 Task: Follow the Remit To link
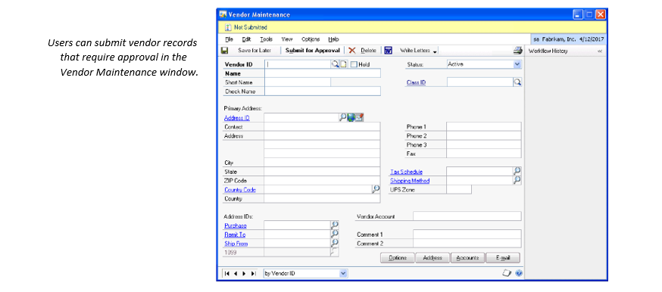tap(235, 235)
